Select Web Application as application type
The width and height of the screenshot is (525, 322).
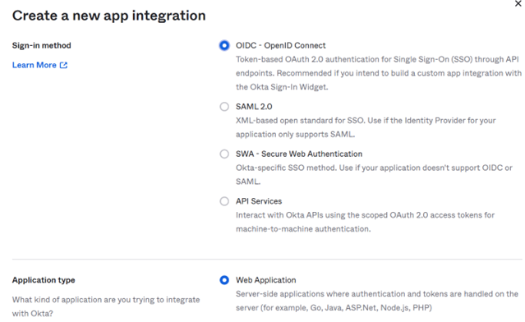pyautogui.click(x=224, y=280)
